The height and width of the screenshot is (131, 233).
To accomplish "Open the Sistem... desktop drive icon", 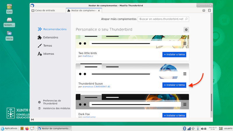I will [x=9, y=22].
